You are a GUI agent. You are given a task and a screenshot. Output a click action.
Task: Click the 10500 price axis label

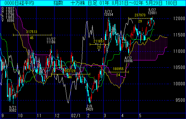pyautogui.click(x=179, y=67)
